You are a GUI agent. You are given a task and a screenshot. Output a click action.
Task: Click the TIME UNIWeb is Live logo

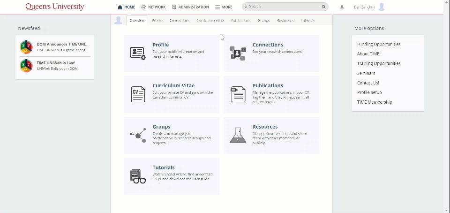pyautogui.click(x=26, y=66)
